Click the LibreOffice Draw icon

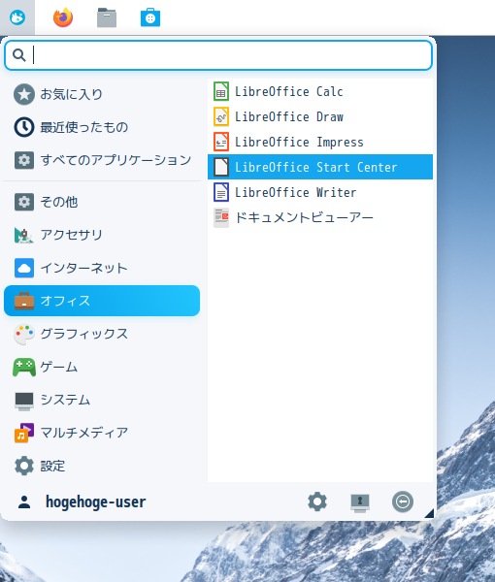(221, 116)
